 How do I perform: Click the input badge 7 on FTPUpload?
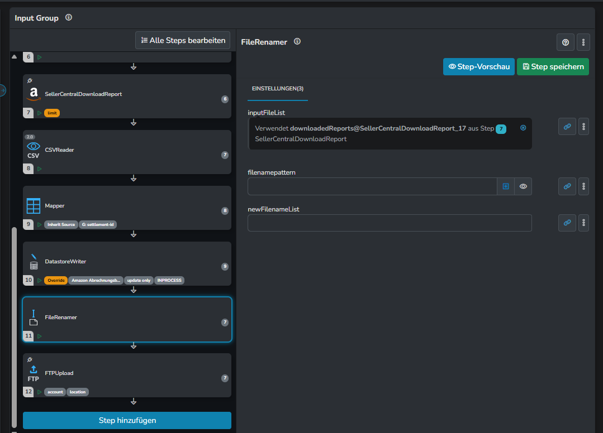pos(225,378)
